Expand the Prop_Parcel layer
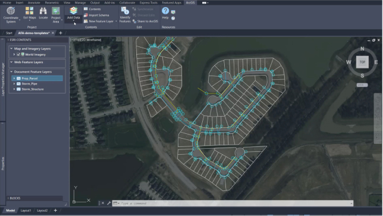 click(14, 79)
